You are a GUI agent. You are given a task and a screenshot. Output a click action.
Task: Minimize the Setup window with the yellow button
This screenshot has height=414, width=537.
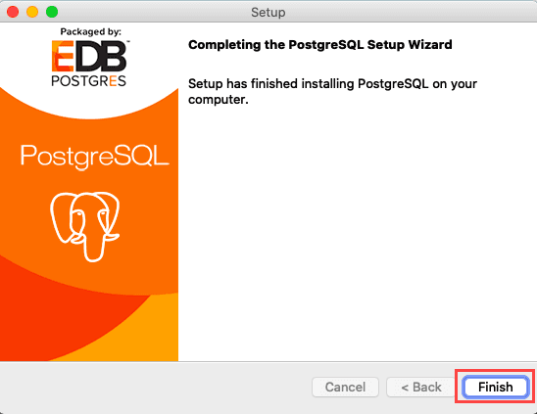32,12
